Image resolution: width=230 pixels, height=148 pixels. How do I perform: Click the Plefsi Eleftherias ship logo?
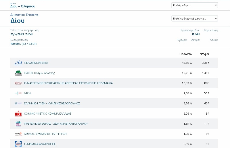[x=18, y=124]
